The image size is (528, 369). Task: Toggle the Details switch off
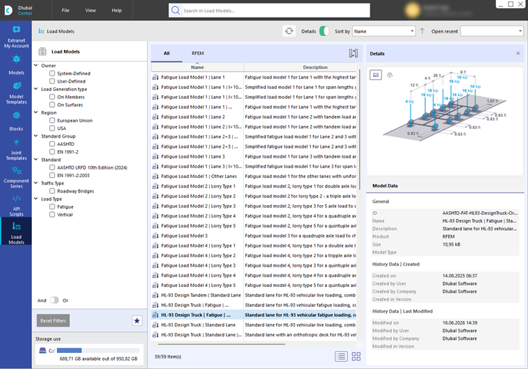[x=324, y=31]
